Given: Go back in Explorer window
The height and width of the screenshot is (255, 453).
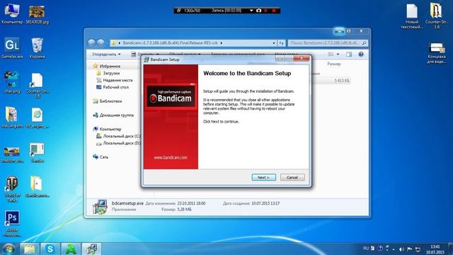Looking at the screenshot, I should click(x=91, y=42).
